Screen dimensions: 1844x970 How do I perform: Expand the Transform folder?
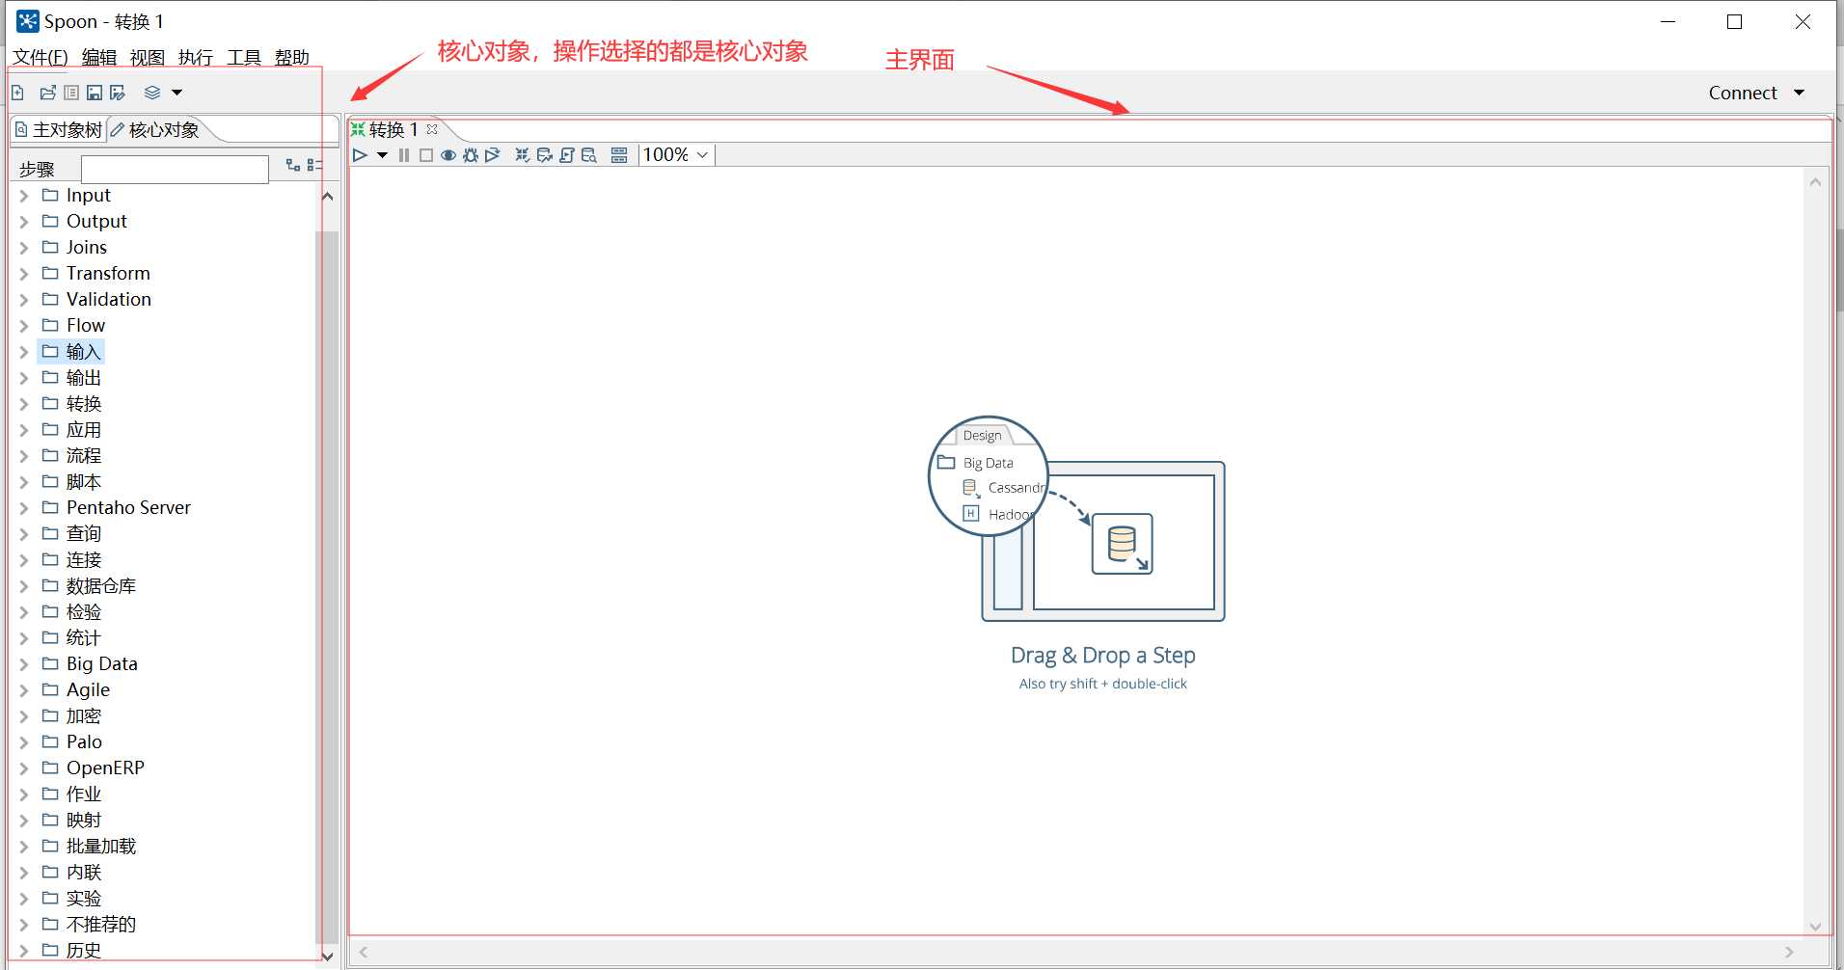pyautogui.click(x=24, y=274)
